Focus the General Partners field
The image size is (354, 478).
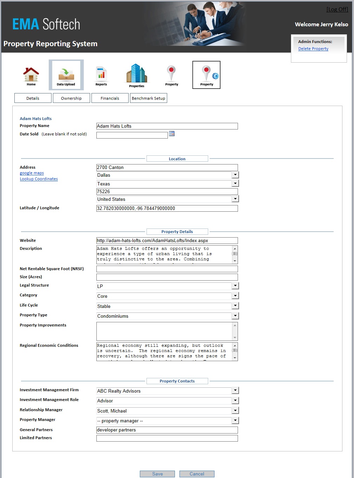(x=167, y=430)
